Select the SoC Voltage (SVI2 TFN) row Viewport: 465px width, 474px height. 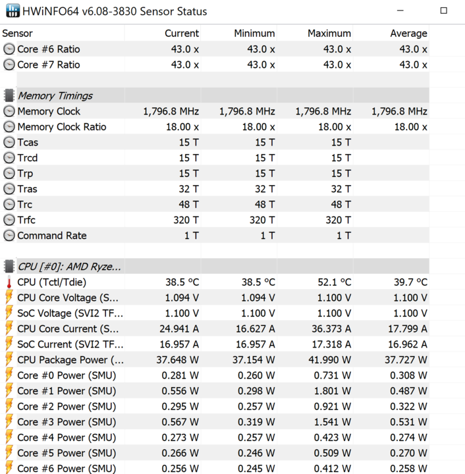(x=214, y=313)
